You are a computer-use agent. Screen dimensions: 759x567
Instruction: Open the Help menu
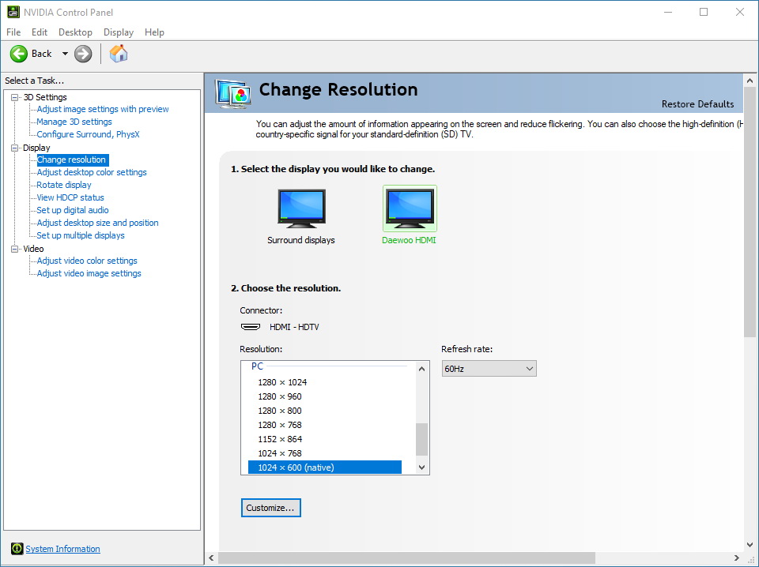[154, 32]
